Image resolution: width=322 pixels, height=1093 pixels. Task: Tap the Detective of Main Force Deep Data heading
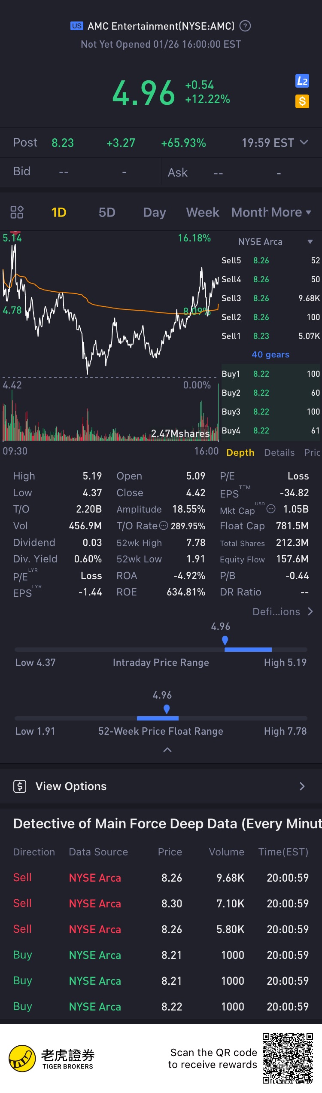(167, 824)
